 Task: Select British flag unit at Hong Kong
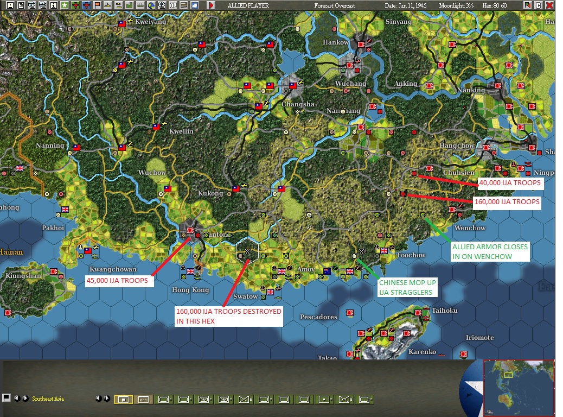click(190, 271)
